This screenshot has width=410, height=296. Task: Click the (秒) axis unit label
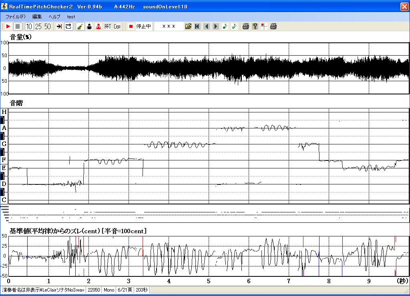click(402, 281)
